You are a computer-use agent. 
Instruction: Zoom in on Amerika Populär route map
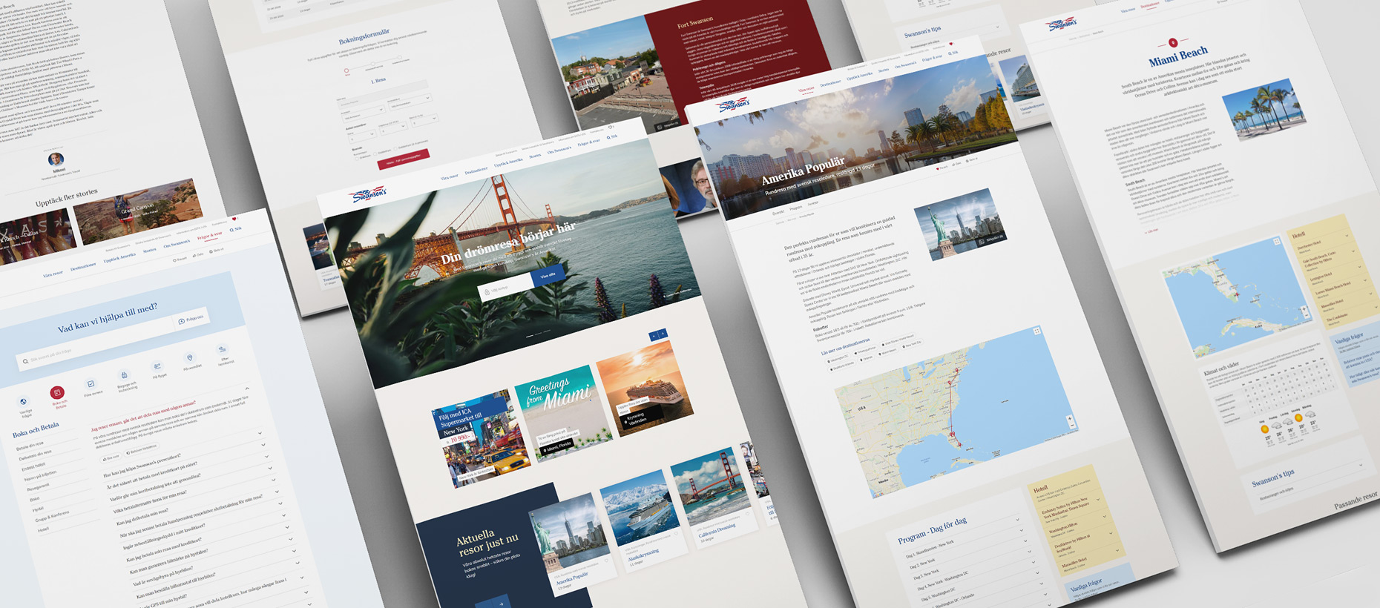point(1069,420)
